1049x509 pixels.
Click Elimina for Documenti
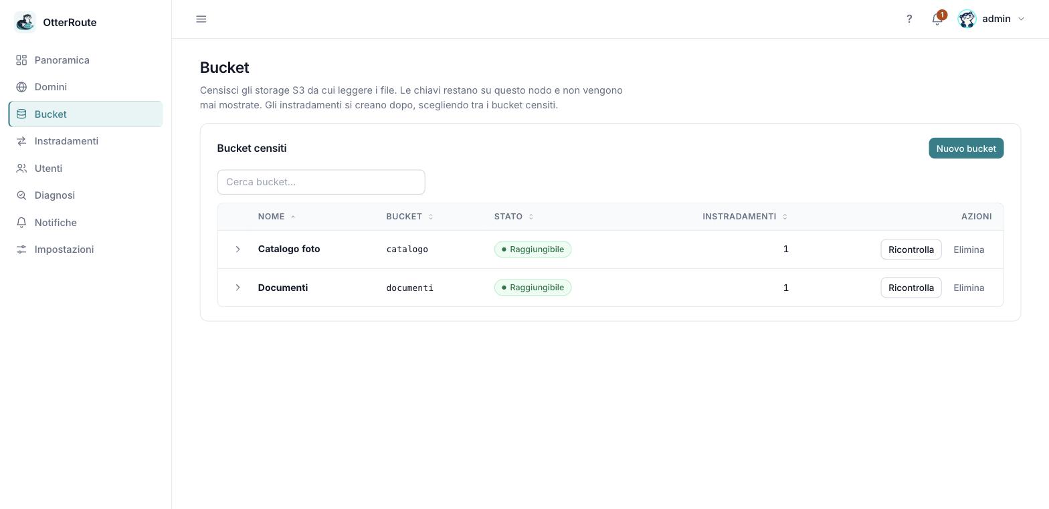pos(968,288)
